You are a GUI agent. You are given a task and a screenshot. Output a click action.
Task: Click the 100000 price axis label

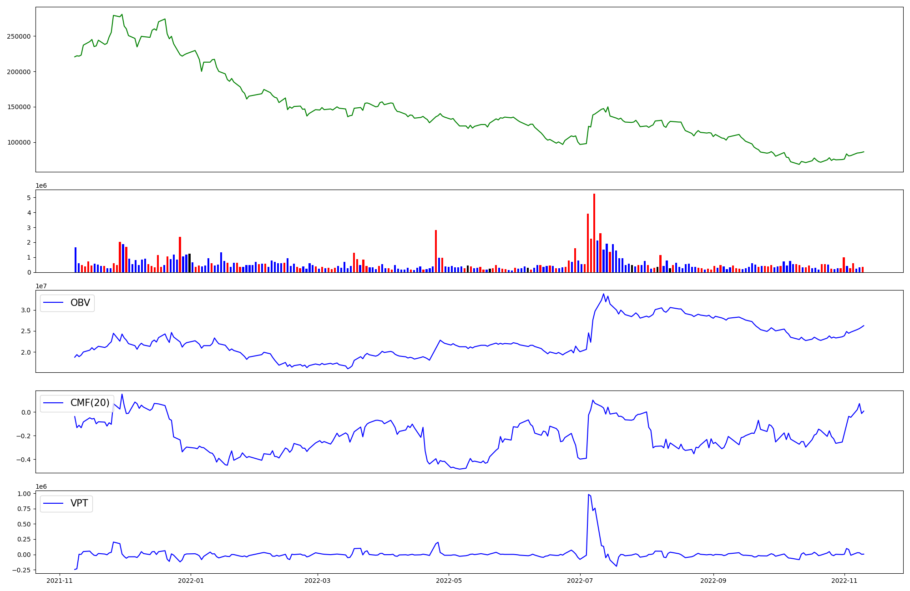point(19,143)
